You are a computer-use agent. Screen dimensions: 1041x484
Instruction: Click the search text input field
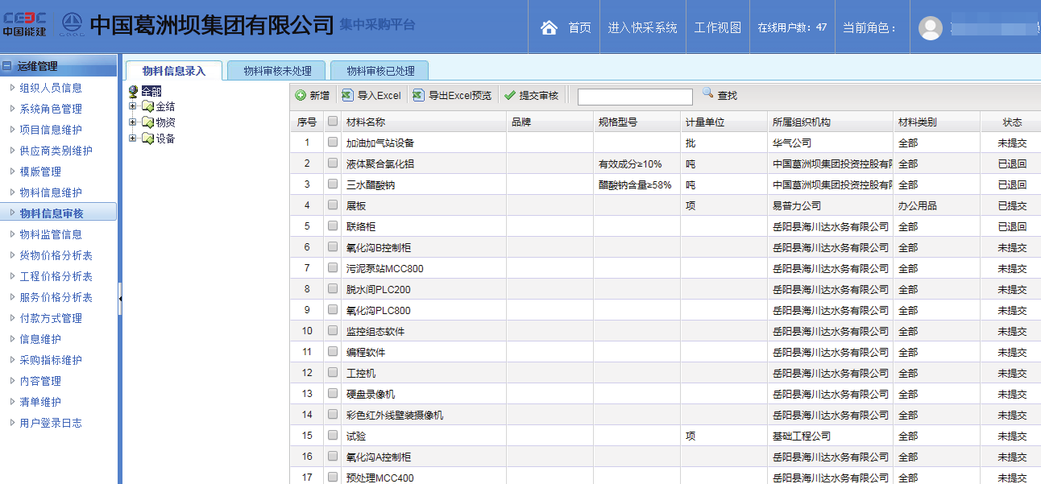point(634,97)
